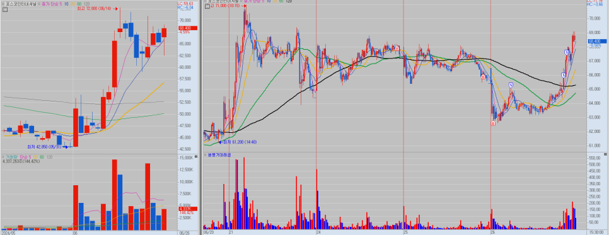
Task: Click the LC:59.63 readout in daily chart
Action: 185,4
